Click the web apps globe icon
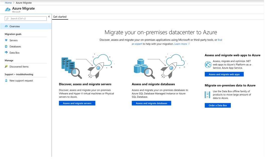 click(x=208, y=65)
